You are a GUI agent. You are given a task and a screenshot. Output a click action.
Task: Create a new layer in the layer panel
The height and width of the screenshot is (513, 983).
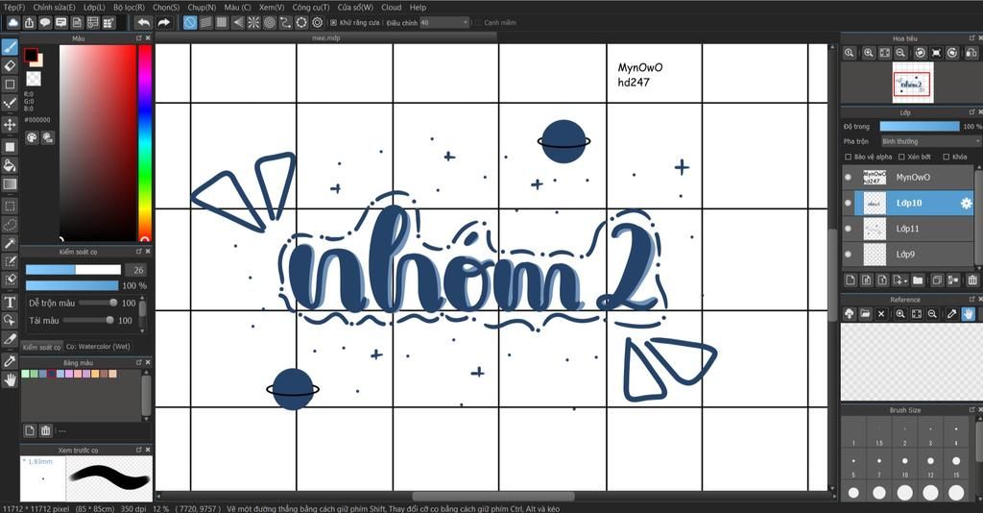851,280
